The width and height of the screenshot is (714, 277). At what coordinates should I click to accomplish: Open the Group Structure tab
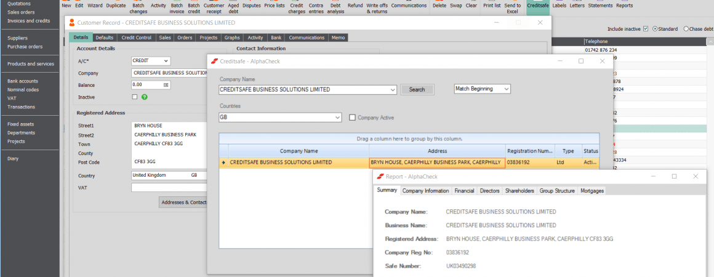point(558,191)
